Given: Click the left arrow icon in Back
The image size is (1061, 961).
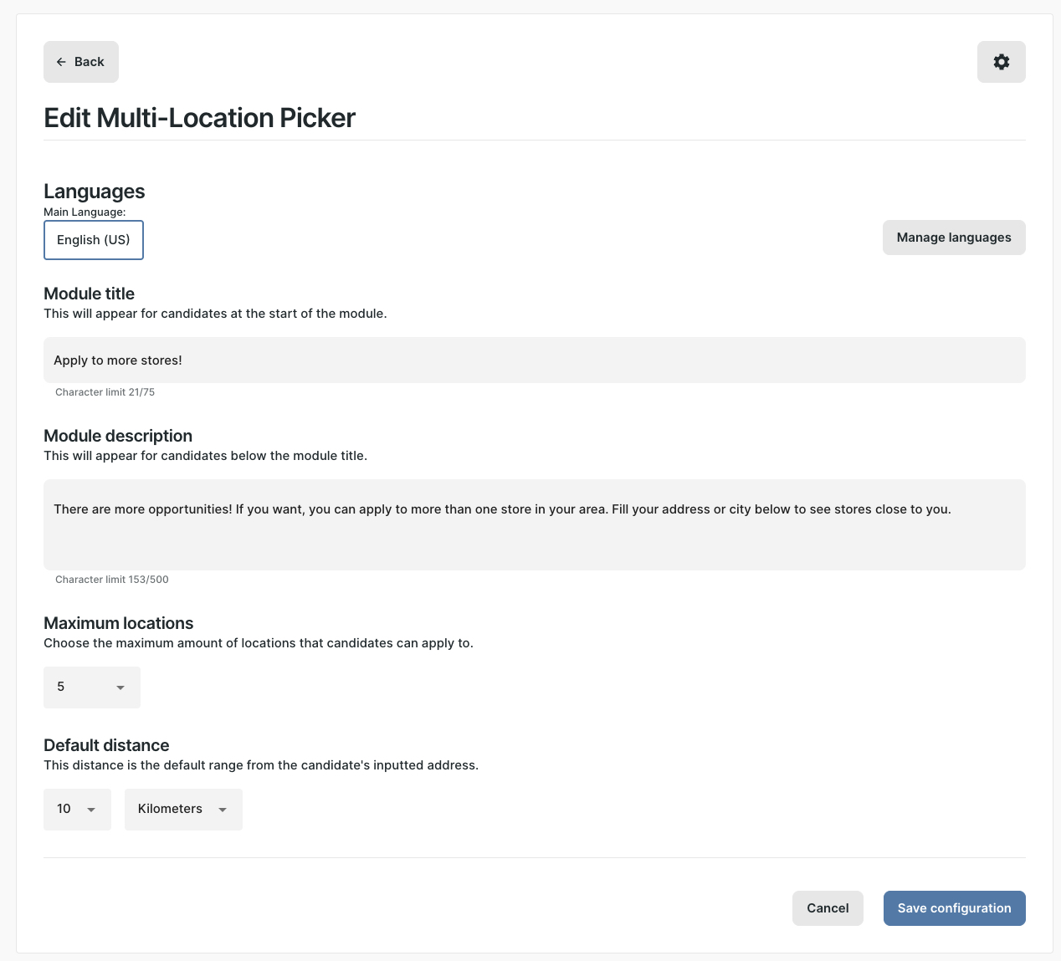Looking at the screenshot, I should [61, 62].
